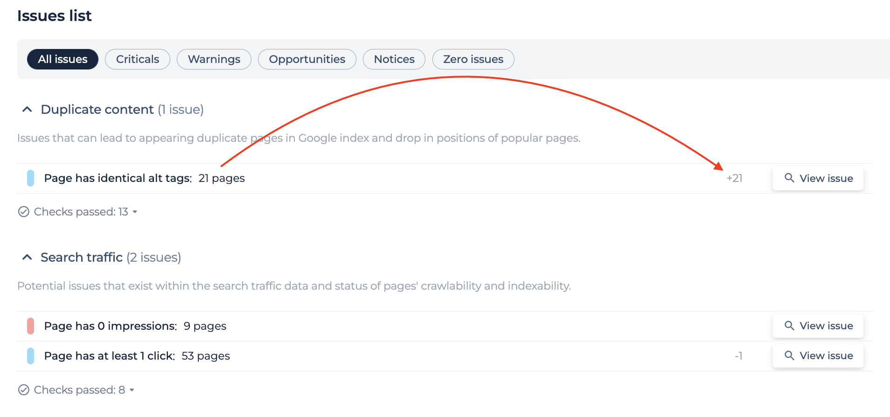Select the Zero issues filter

(473, 59)
